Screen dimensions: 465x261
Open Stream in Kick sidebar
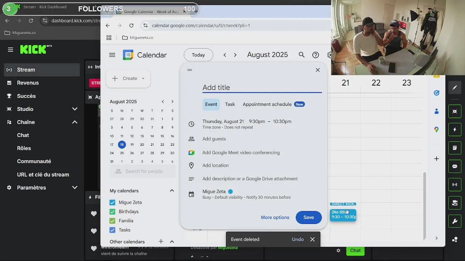(x=42, y=70)
